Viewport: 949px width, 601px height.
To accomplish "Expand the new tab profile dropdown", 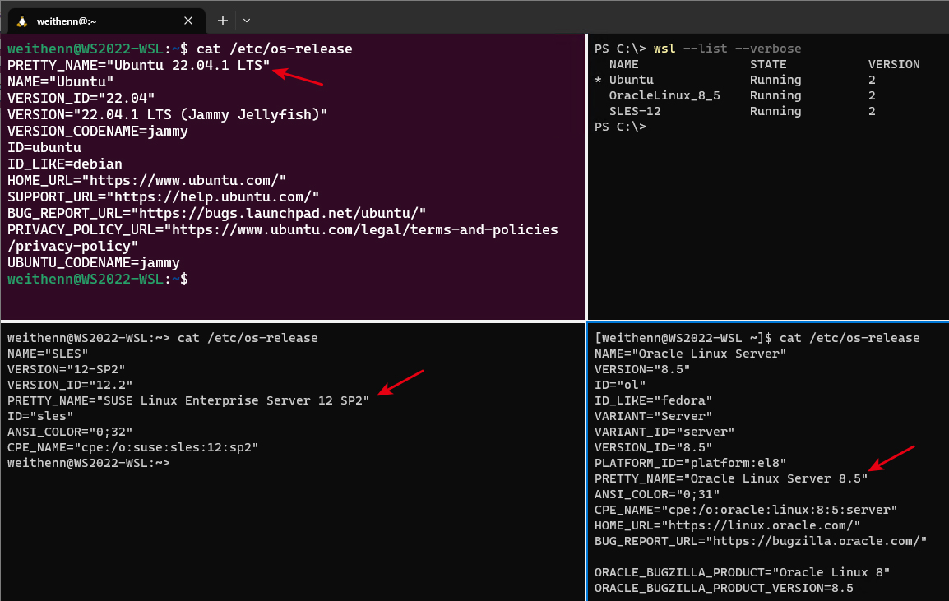I will [x=247, y=21].
